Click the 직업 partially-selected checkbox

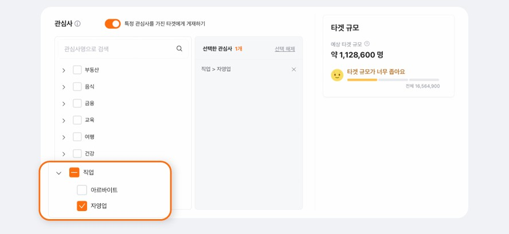74,173
